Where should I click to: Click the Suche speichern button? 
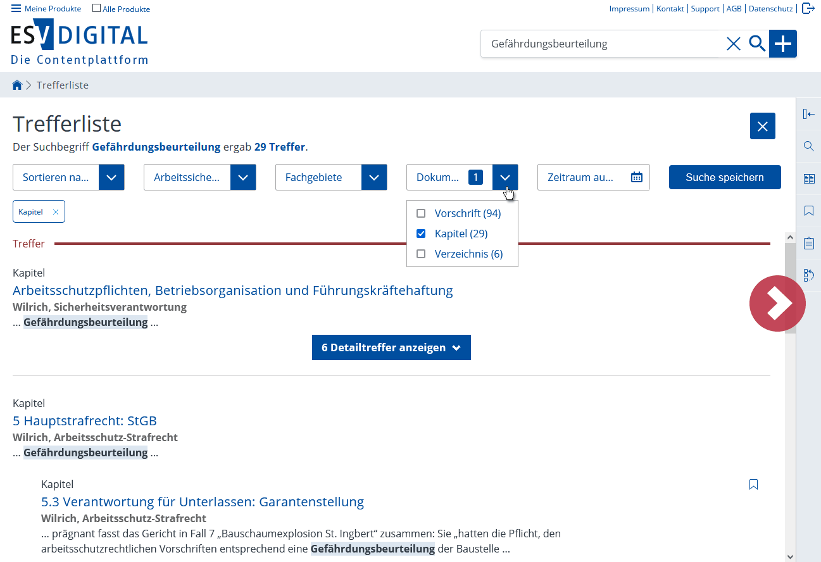725,177
